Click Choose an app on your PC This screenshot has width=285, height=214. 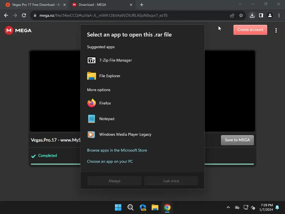tap(110, 161)
